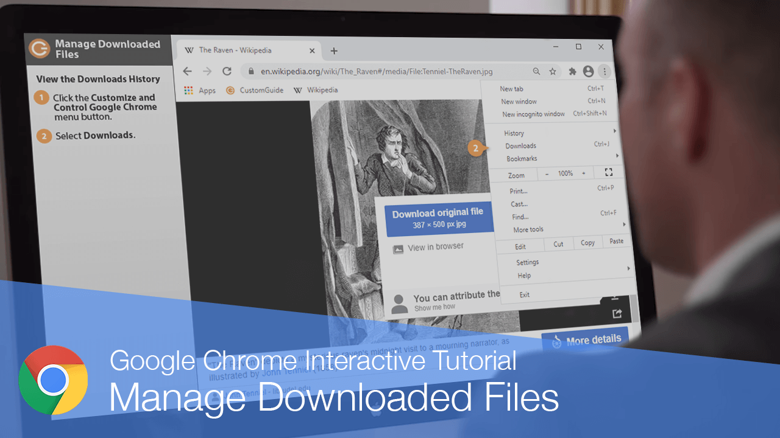Expand the Bookmarks submenu

[x=522, y=158]
